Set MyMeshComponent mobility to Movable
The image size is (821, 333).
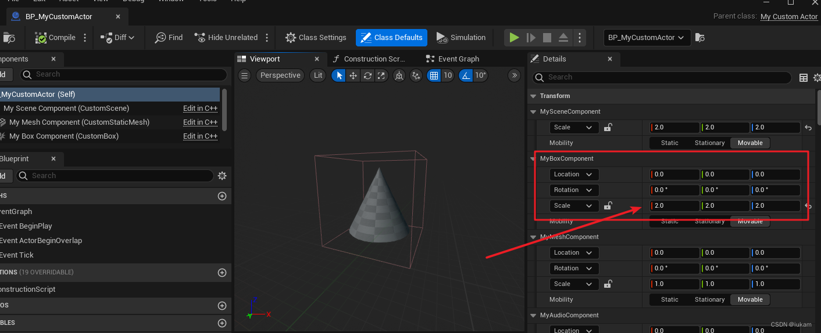[x=750, y=300]
